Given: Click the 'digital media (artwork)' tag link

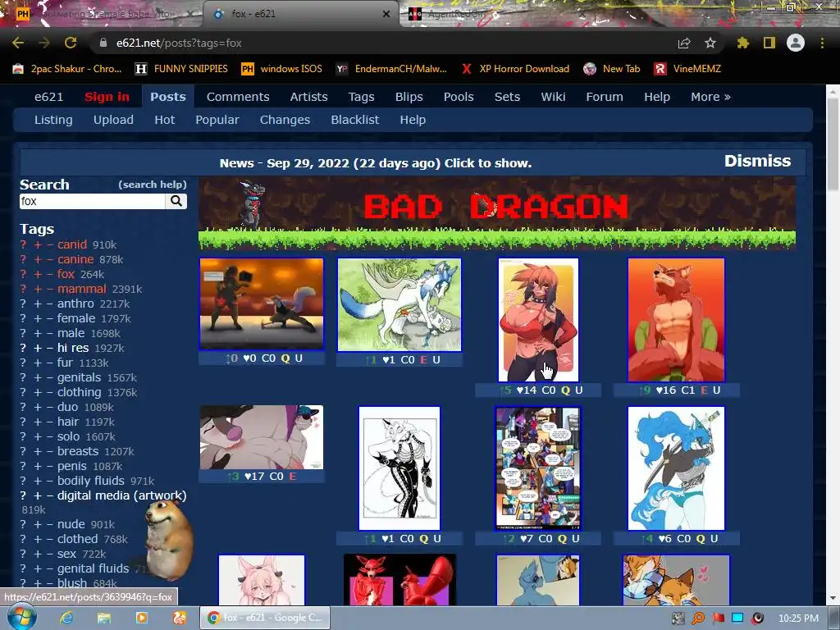Looking at the screenshot, I should click(121, 495).
